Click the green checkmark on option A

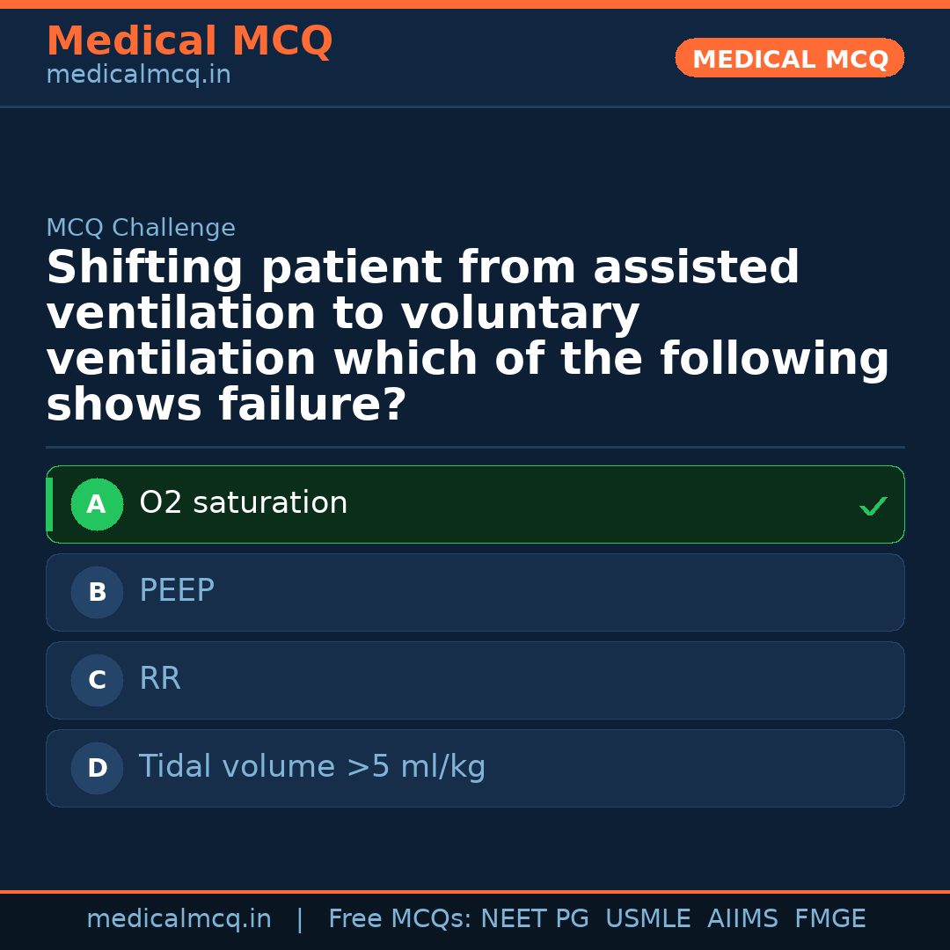[x=873, y=506]
